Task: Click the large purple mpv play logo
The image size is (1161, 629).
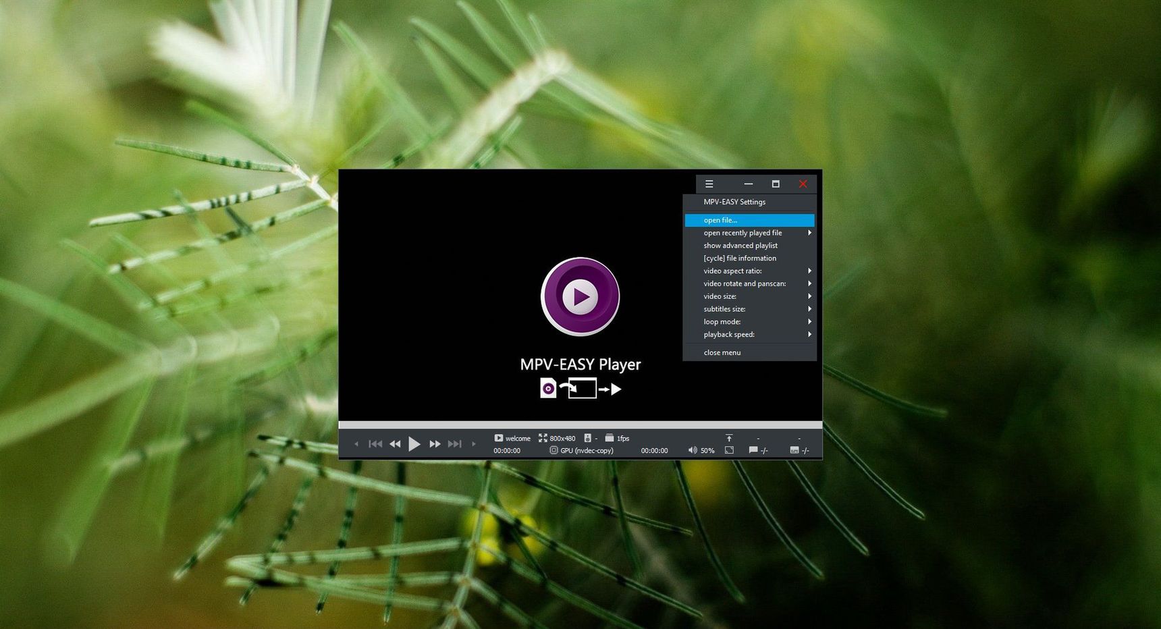Action: [580, 296]
